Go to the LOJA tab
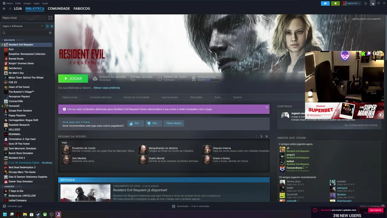 [x=18, y=8]
